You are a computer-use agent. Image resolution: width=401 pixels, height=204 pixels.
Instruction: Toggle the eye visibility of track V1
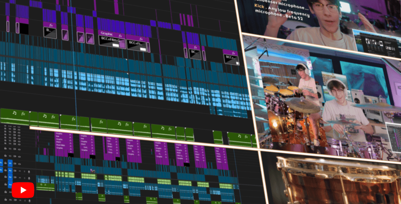coord(20,164)
